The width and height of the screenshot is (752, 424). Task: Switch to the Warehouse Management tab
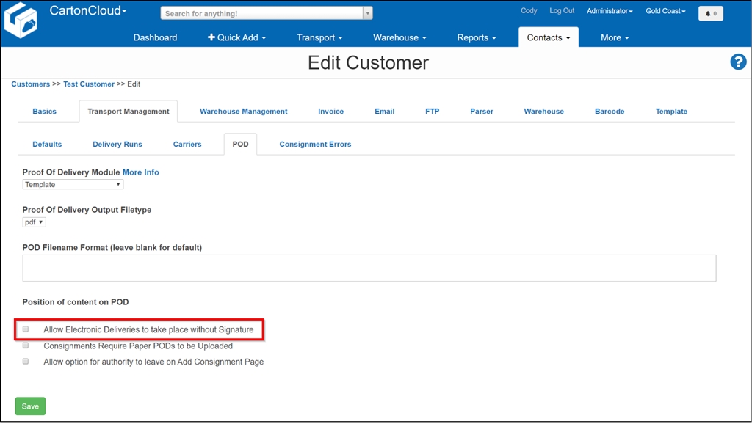[x=244, y=112]
